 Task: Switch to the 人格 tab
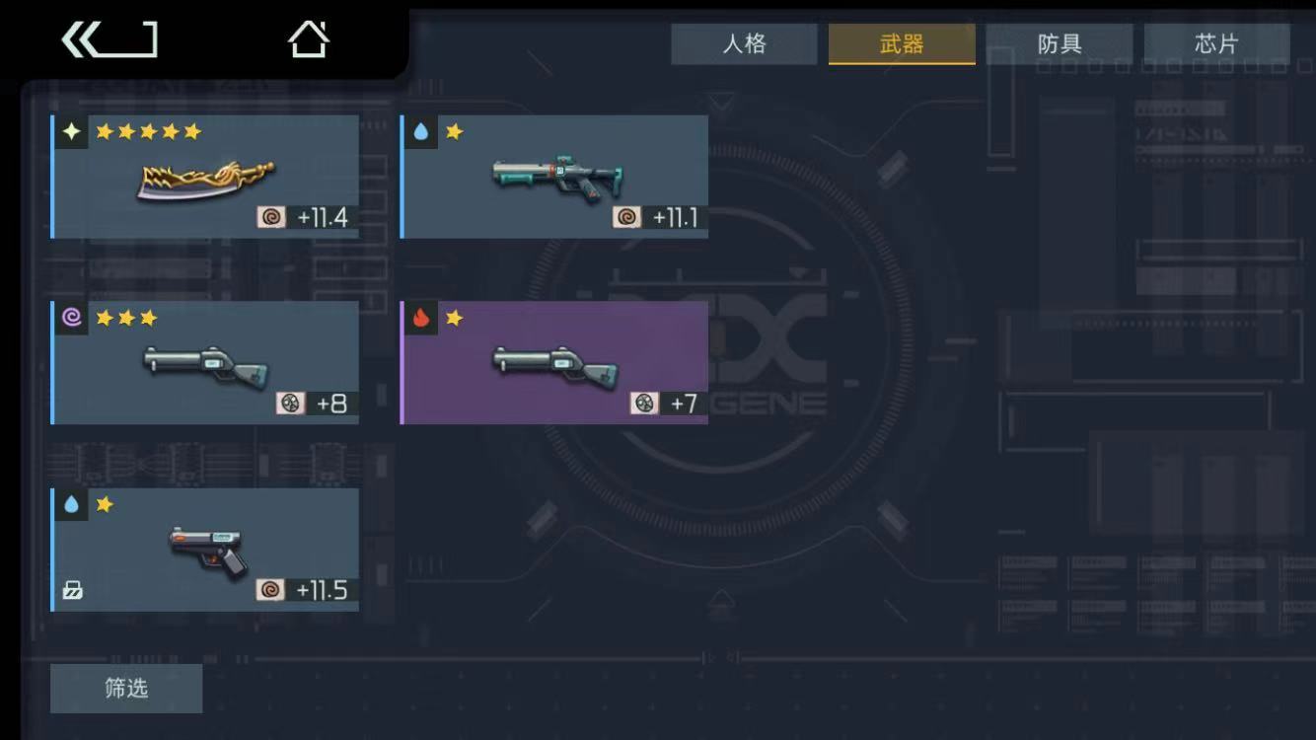point(744,44)
